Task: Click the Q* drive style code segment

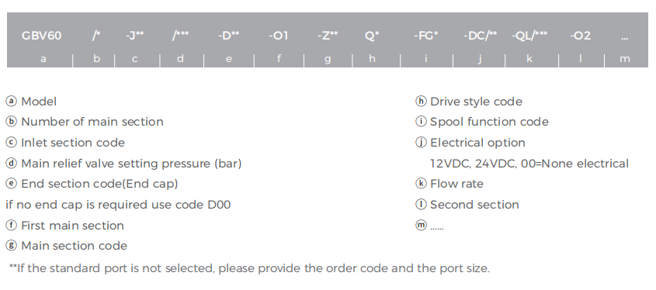Action: tap(372, 36)
